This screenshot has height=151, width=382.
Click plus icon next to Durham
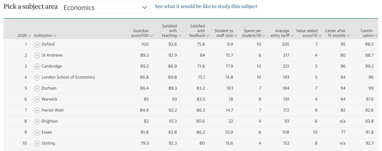click(x=37, y=88)
